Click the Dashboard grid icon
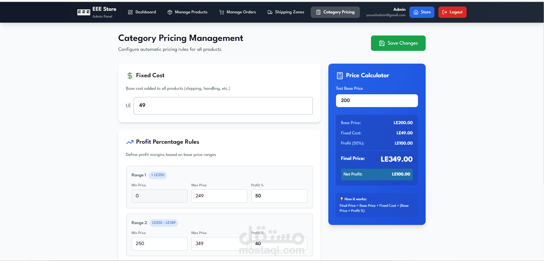The image size is (544, 261). 130,12
